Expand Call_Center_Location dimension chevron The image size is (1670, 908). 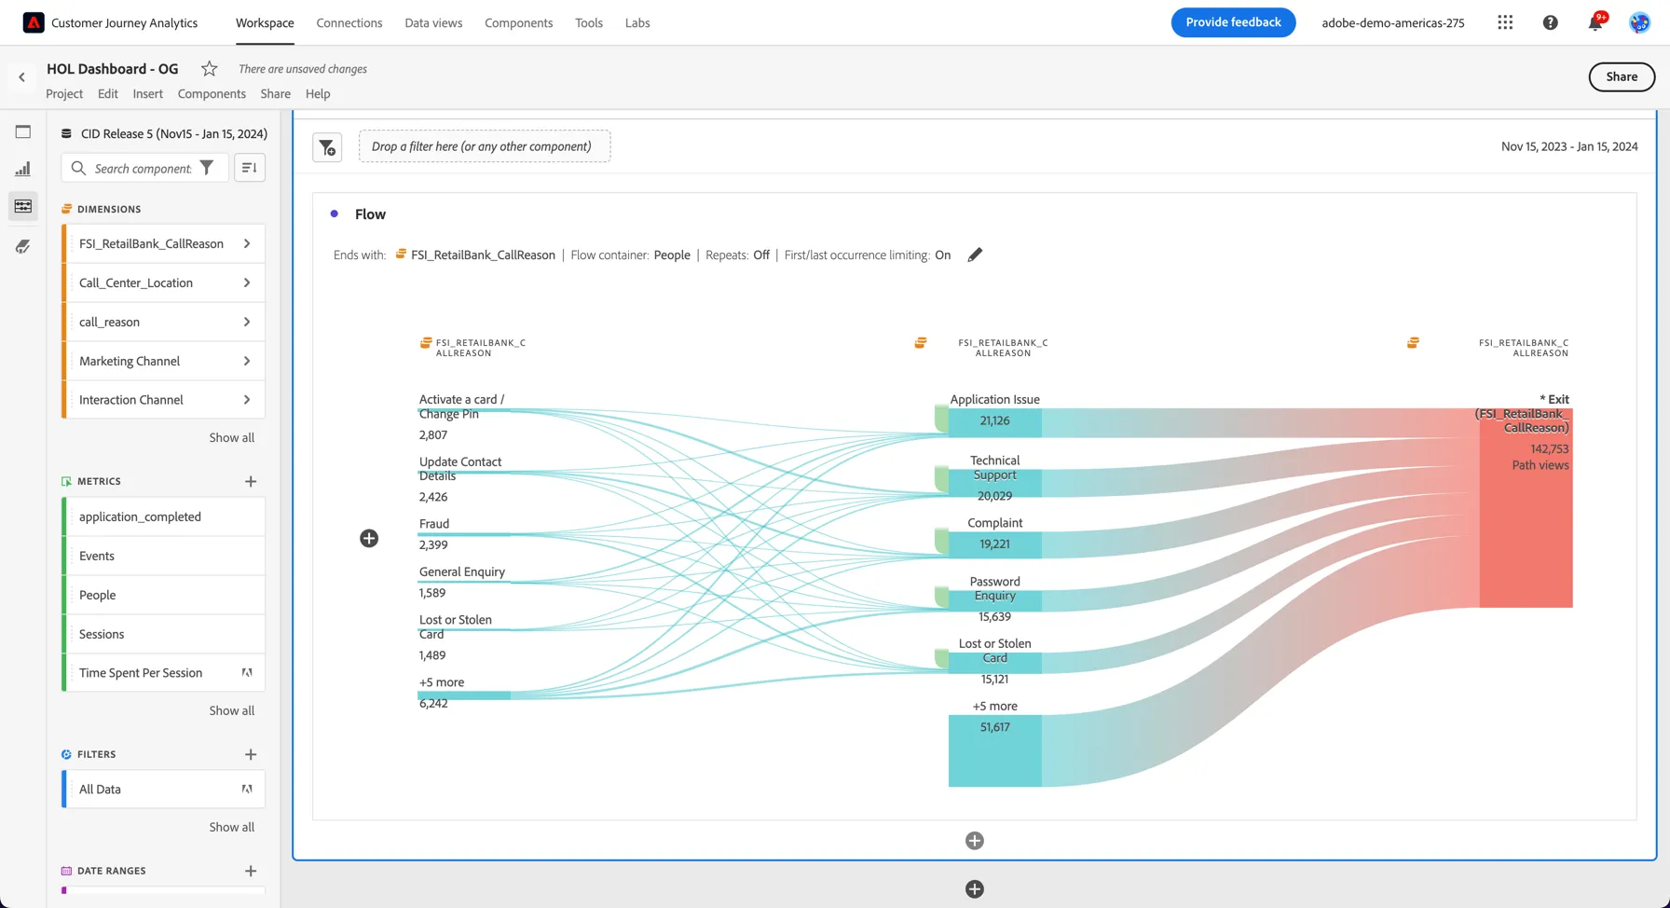(x=247, y=282)
